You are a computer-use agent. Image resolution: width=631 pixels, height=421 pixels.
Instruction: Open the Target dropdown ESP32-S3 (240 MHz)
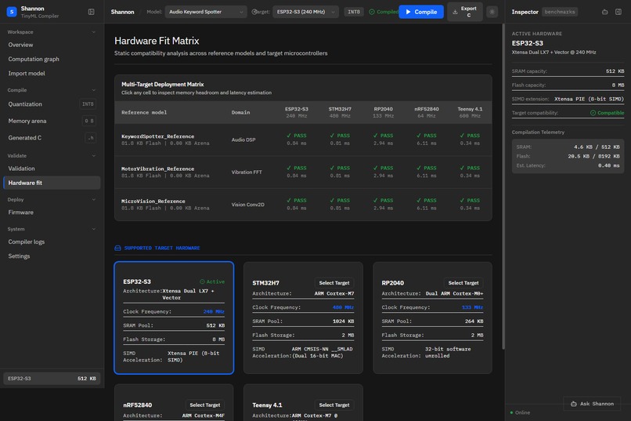pos(305,12)
